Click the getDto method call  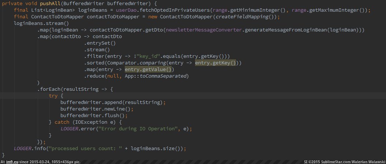point(155,30)
